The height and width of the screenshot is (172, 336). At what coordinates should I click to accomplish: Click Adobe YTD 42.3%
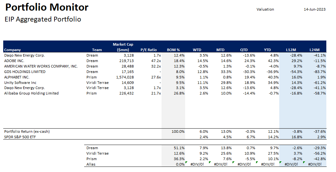[273, 61]
